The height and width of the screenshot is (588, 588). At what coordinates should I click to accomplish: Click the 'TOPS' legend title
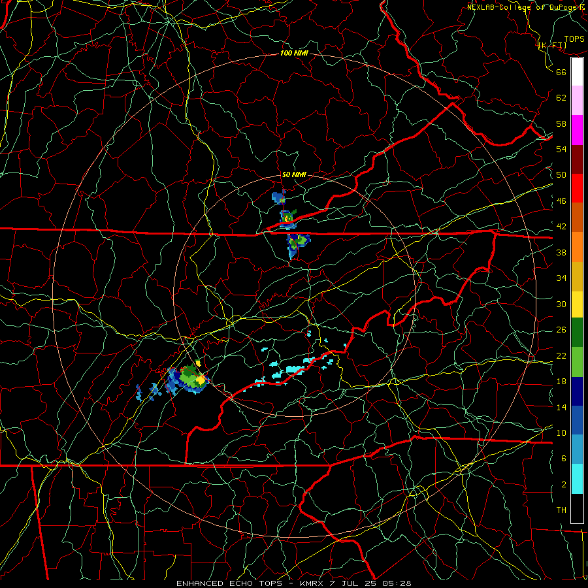tap(574, 39)
